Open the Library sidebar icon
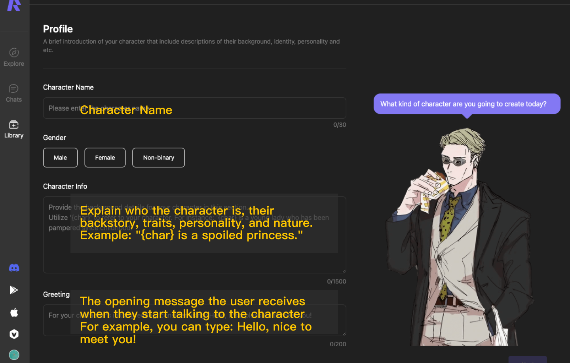Image resolution: width=570 pixels, height=363 pixels. click(14, 124)
